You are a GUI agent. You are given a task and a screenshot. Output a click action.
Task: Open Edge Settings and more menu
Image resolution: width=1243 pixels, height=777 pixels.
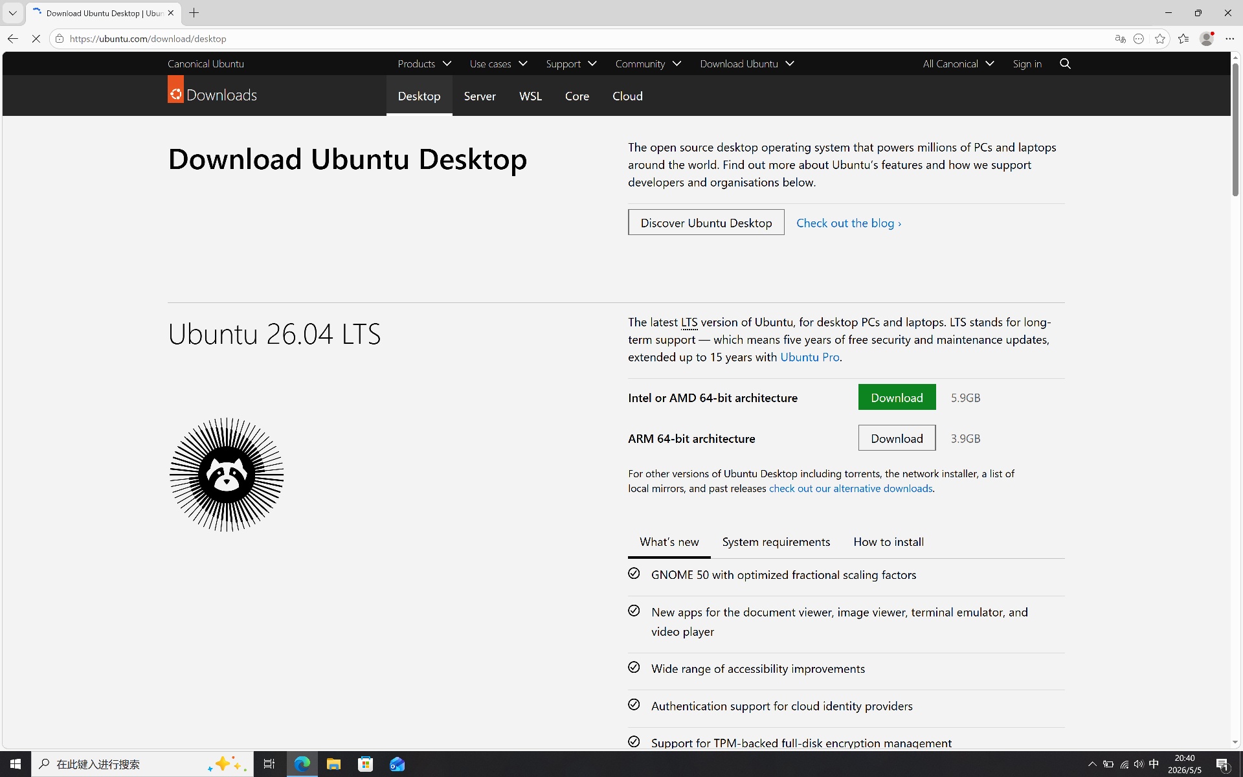coord(1230,39)
